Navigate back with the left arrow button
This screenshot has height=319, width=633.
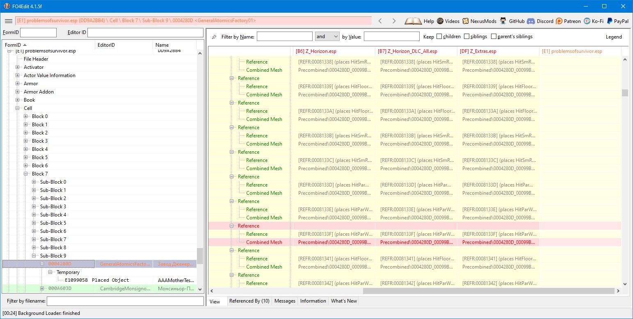tap(380, 21)
